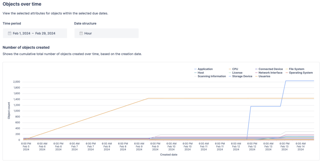
Task: Click the Storage Device legend item
Action: (242, 76)
